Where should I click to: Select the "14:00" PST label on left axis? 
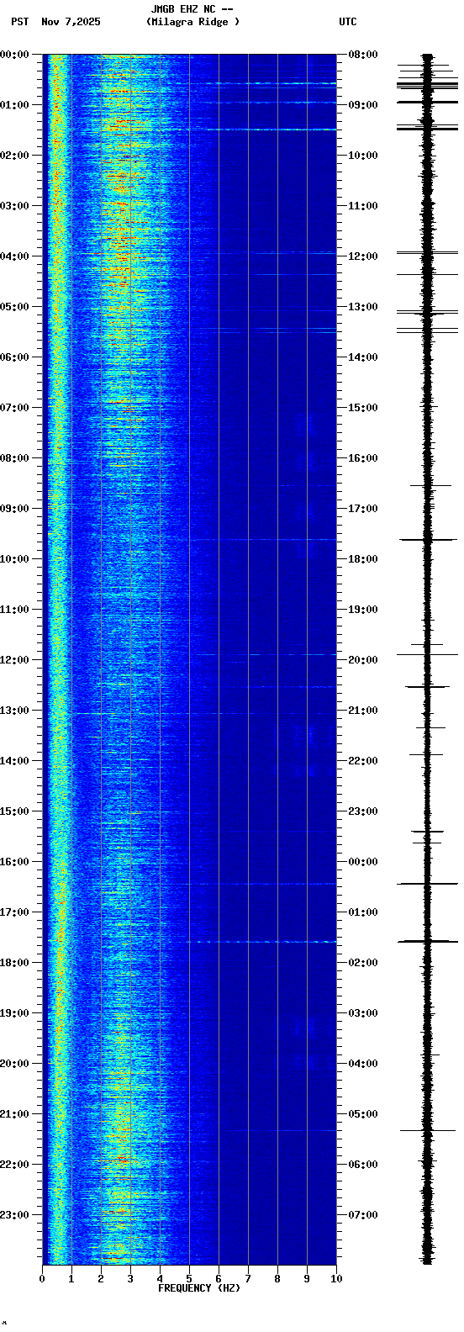[x=14, y=761]
